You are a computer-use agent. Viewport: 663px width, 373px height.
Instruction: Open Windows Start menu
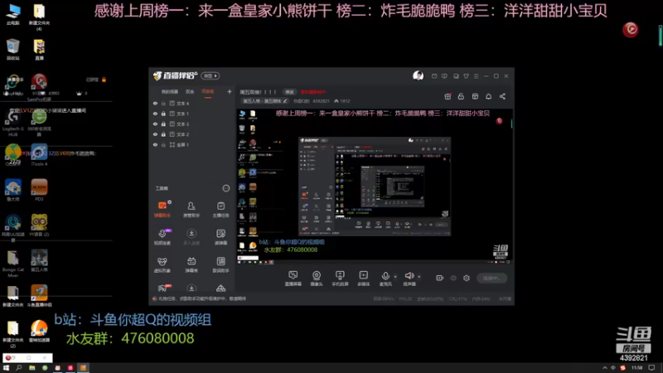point(6,368)
